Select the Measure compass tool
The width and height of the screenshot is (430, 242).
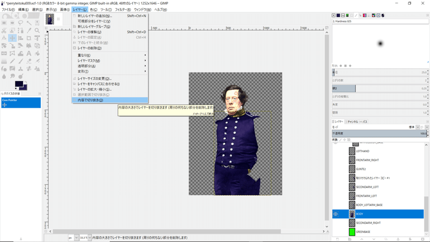pos(4,38)
